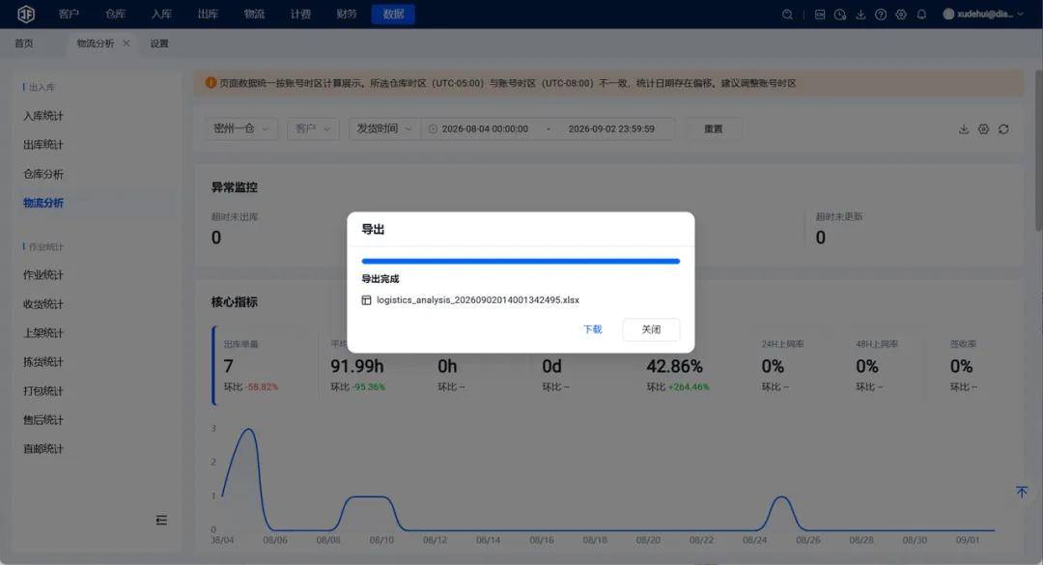Open the 物流 top menu

254,14
